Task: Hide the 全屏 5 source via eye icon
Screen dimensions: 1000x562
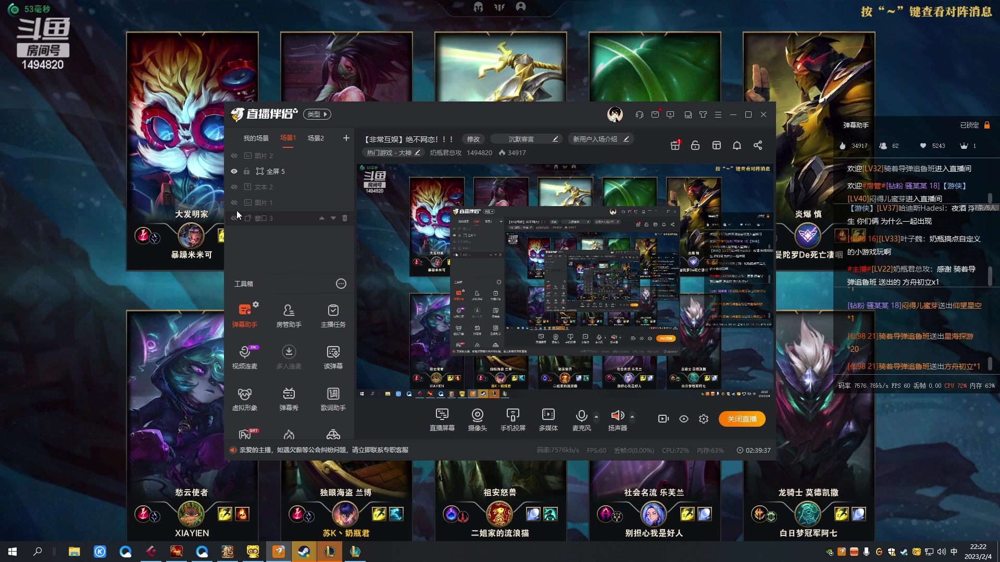Action: click(234, 171)
